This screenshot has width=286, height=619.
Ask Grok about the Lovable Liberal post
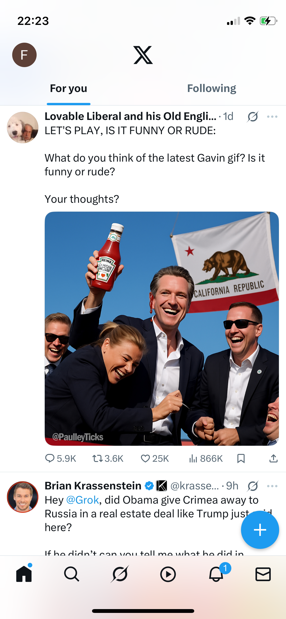[253, 117]
